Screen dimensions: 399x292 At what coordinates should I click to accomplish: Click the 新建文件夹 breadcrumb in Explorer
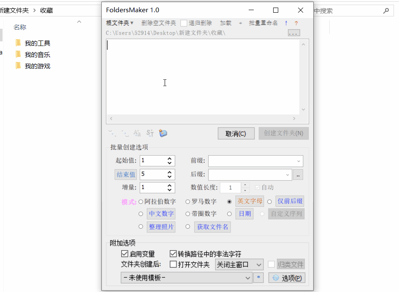click(14, 11)
